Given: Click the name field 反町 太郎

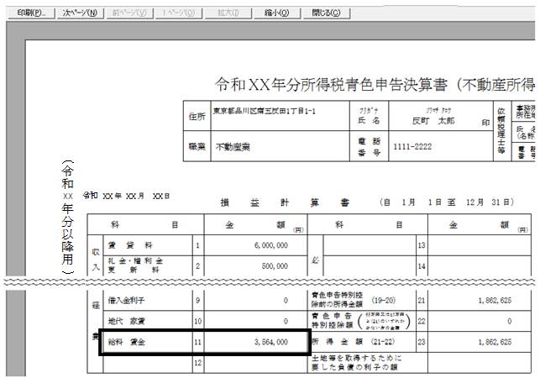Looking at the screenshot, I should pyautogui.click(x=440, y=116).
